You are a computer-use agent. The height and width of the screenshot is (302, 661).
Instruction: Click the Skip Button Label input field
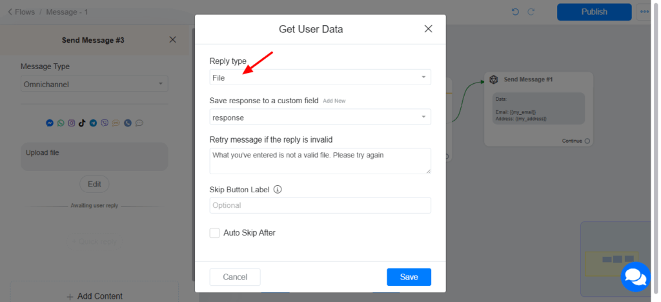[320, 205]
